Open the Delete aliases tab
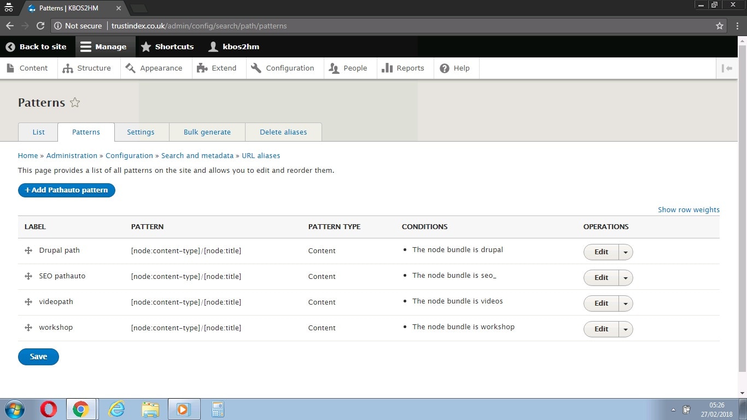747x420 pixels. (283, 132)
